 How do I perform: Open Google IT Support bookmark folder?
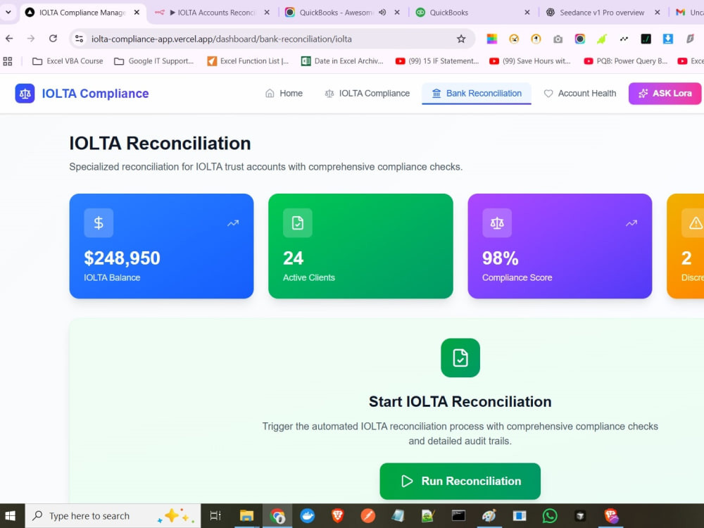point(154,61)
